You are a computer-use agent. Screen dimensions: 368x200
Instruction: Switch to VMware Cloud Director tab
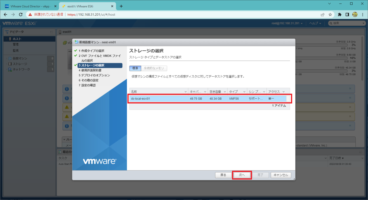[29, 6]
